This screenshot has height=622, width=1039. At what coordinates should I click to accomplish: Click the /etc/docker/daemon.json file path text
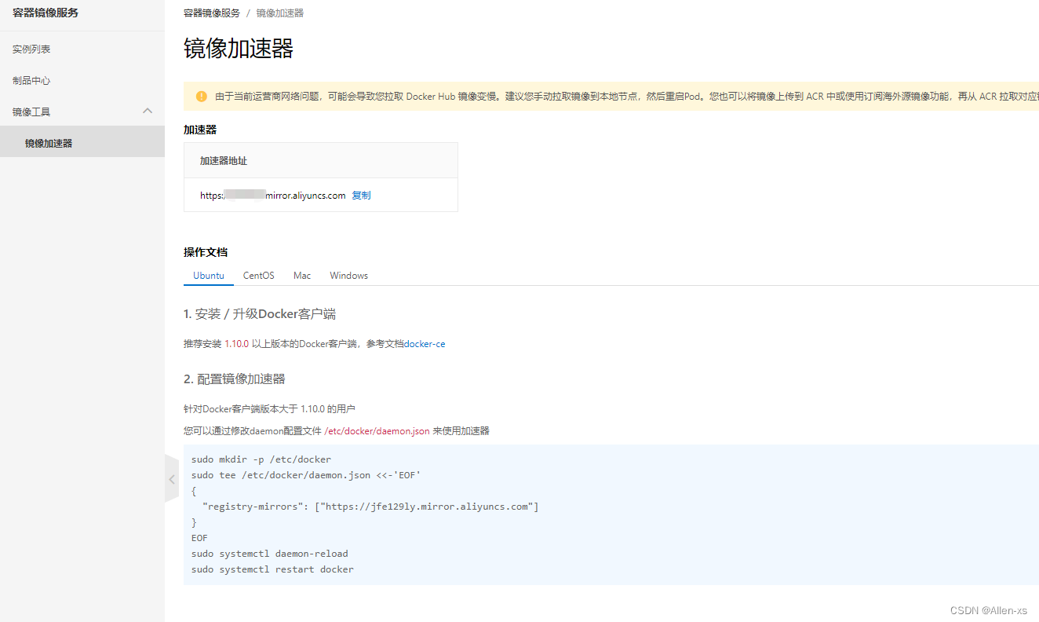pos(377,430)
